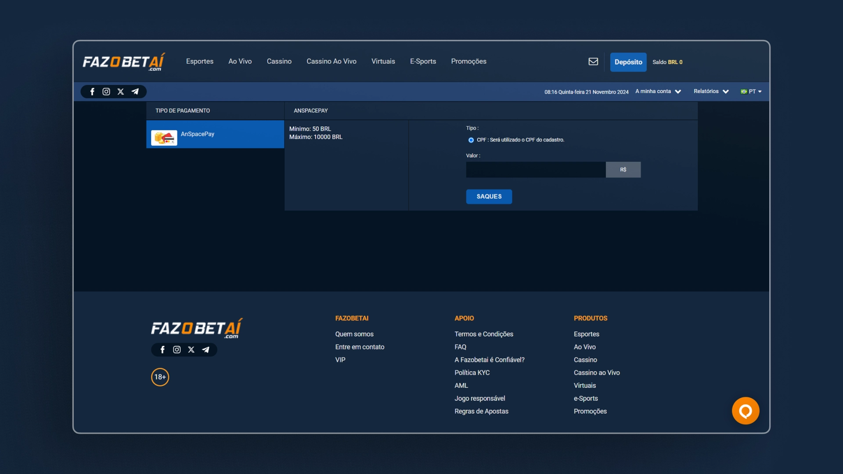Open Política KYC link

tap(472, 373)
